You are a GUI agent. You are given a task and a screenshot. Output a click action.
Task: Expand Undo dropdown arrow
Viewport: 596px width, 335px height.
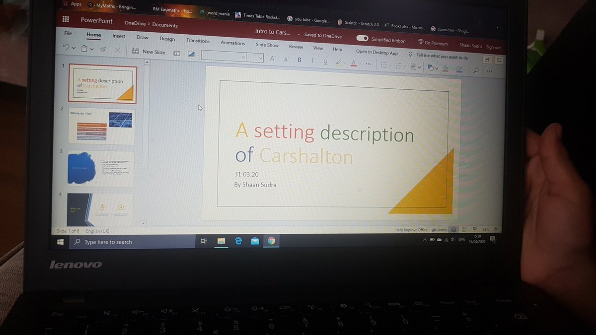74,48
